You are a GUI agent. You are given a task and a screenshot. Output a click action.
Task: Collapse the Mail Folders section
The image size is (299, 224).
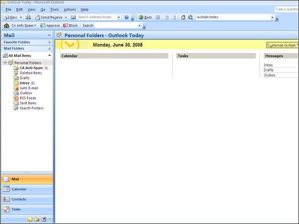click(50, 49)
